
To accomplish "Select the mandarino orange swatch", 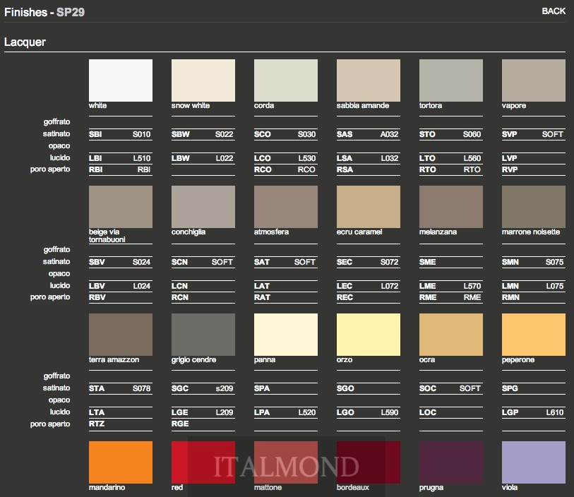I will [x=121, y=462].
